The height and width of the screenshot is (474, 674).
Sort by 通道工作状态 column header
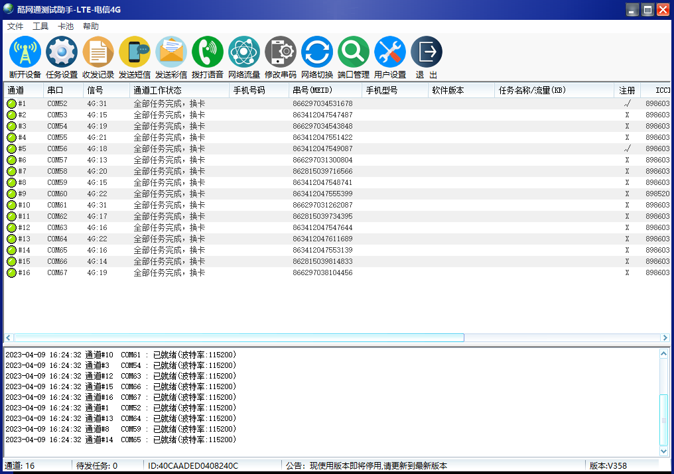[179, 90]
